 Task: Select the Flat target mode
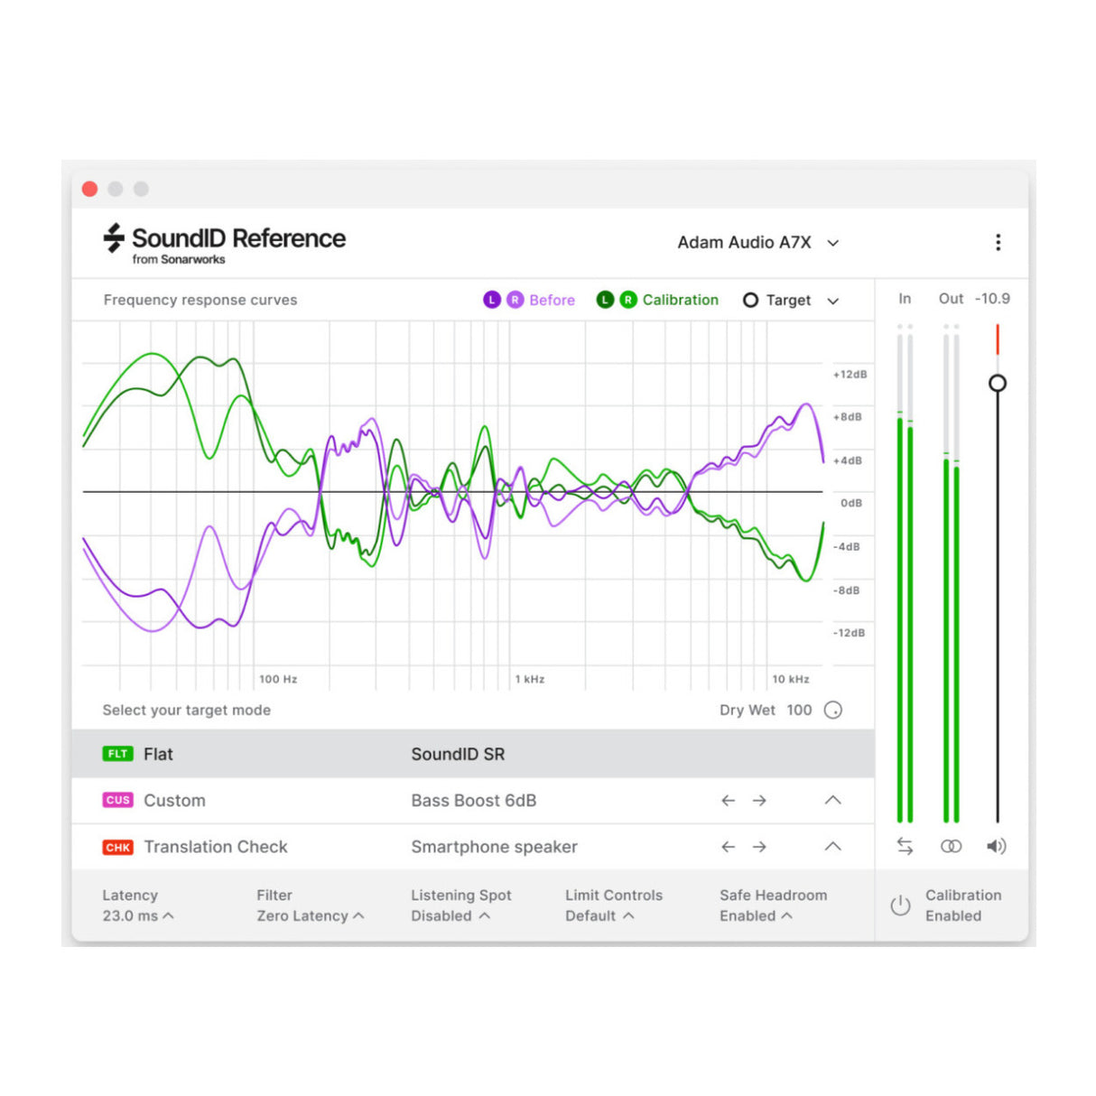pyautogui.click(x=473, y=754)
